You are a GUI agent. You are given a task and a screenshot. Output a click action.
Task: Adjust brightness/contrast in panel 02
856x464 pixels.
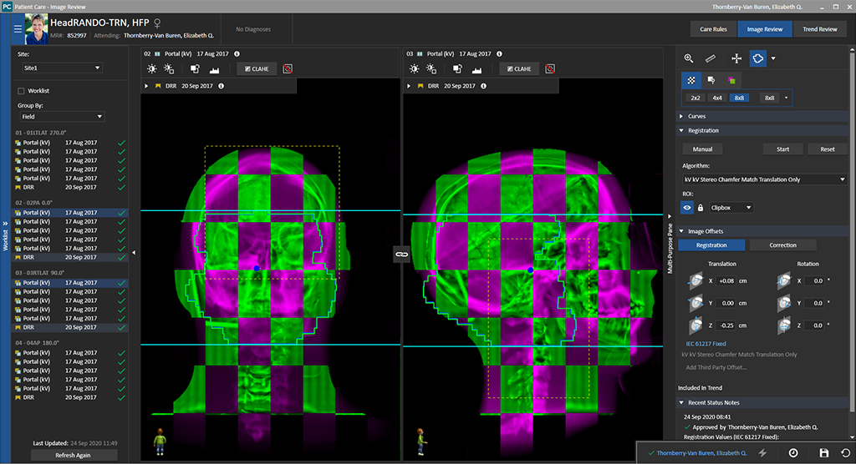(152, 68)
